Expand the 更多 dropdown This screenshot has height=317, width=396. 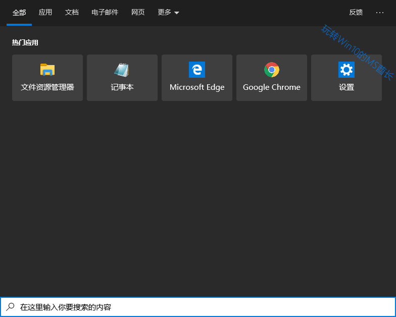pyautogui.click(x=168, y=12)
